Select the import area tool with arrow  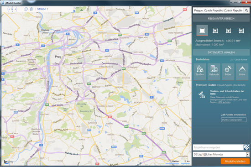point(241,31)
